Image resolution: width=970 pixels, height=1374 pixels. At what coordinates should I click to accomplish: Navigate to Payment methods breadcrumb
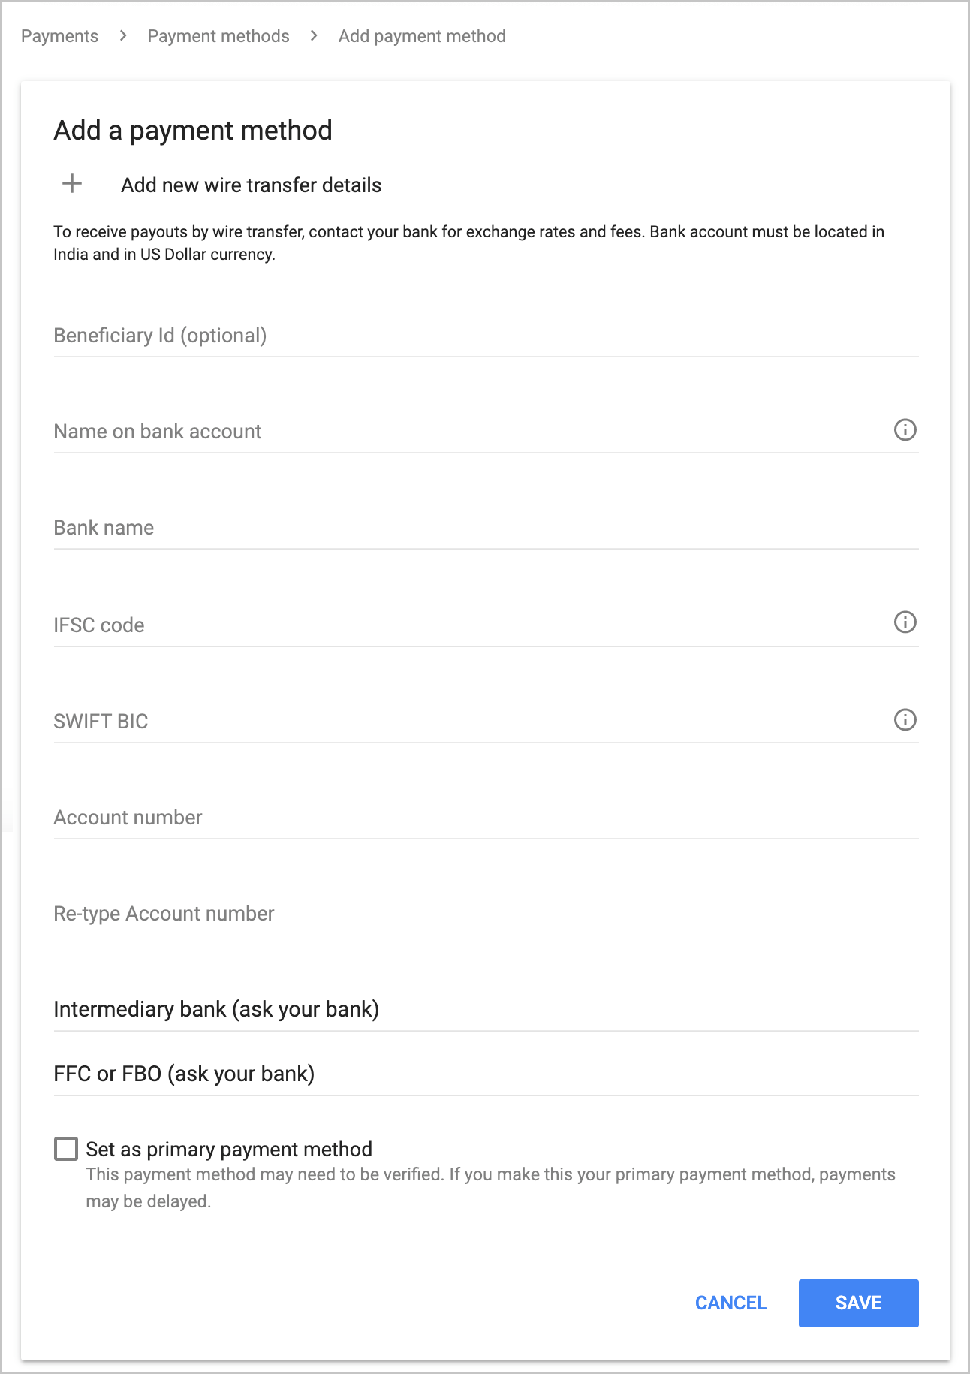click(x=218, y=36)
